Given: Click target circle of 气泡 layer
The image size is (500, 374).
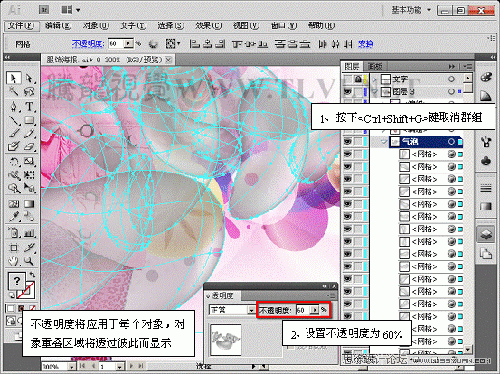Looking at the screenshot, I should tap(451, 142).
